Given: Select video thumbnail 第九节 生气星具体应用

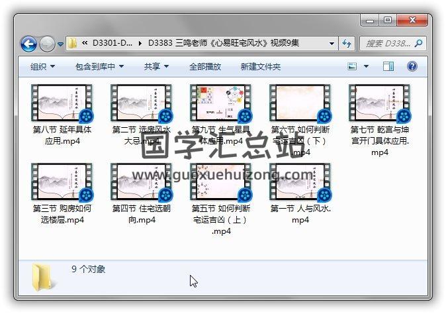Looking at the screenshot, I should click(x=221, y=103).
